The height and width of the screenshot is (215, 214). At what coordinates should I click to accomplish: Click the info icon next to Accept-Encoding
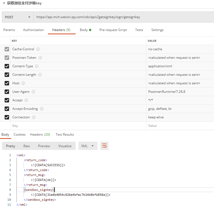click(x=42, y=108)
